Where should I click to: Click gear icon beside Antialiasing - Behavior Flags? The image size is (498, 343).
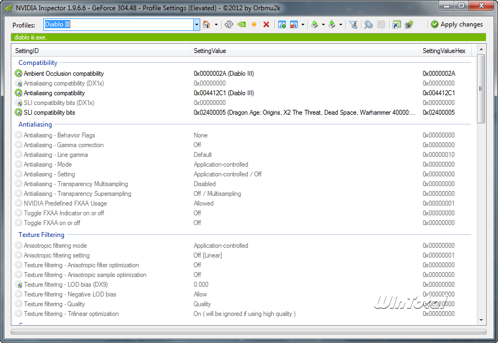coord(18,135)
